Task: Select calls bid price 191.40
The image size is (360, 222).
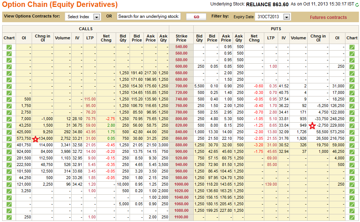Action: (x=137, y=73)
